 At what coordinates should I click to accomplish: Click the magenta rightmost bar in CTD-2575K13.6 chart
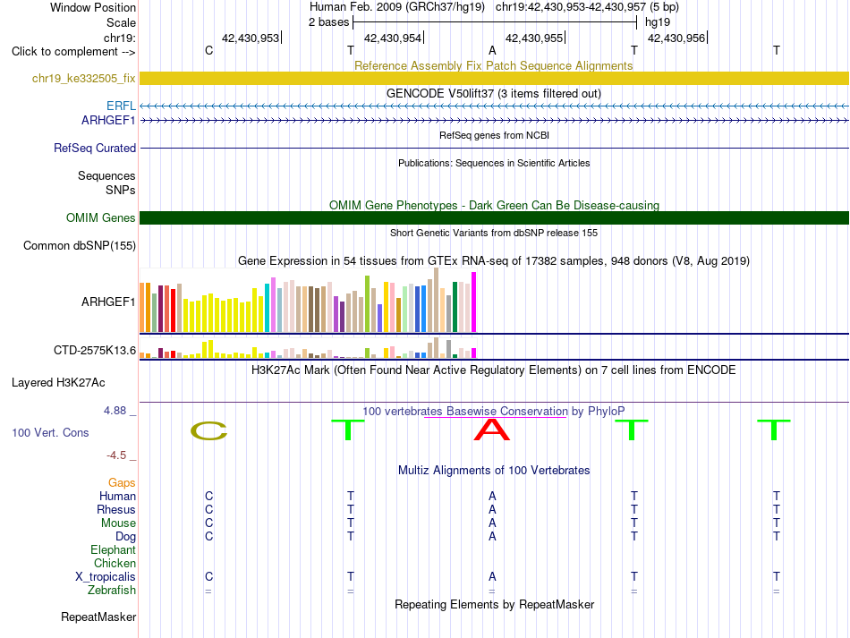click(x=474, y=353)
